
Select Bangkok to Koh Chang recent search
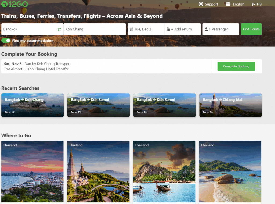coord(32,105)
